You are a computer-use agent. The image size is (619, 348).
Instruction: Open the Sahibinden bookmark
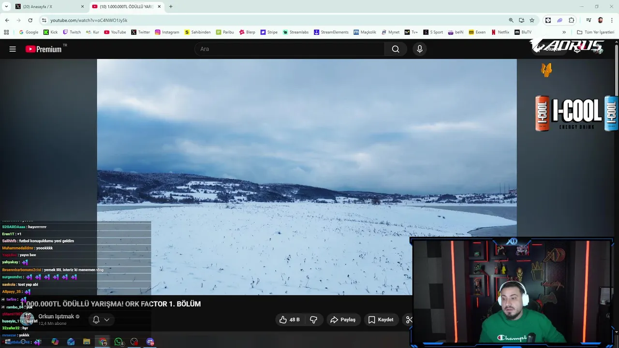197,32
